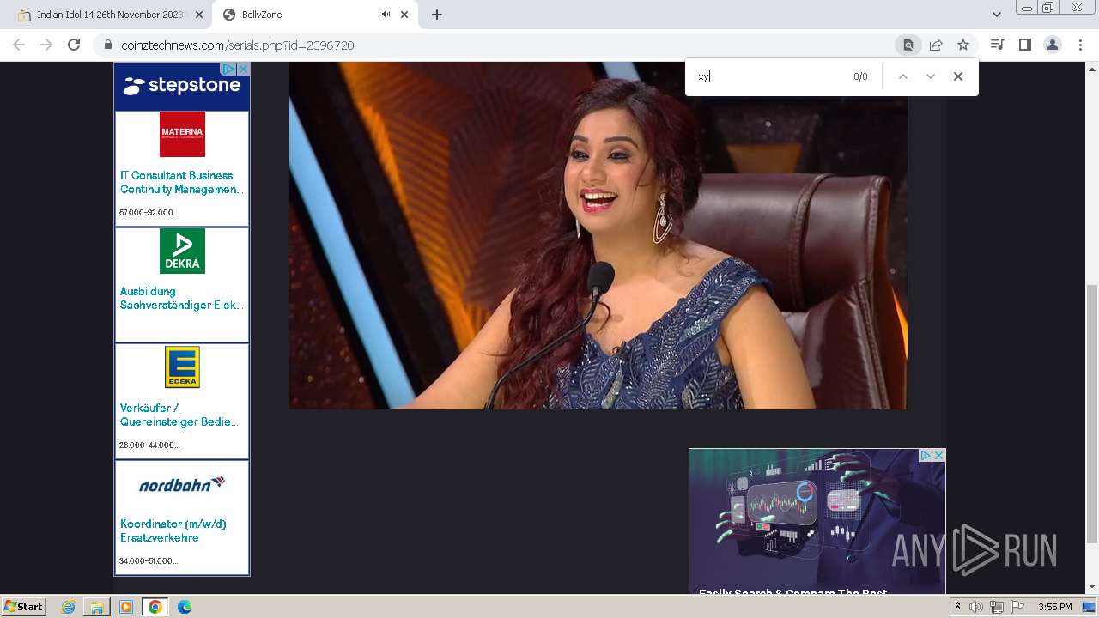
Task: Toggle the browser side panel
Action: [x=1024, y=45]
